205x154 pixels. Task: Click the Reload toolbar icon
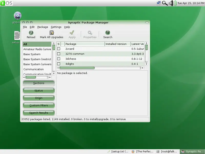(x=31, y=33)
